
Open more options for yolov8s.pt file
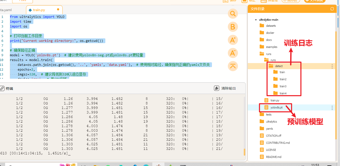tap(332, 107)
